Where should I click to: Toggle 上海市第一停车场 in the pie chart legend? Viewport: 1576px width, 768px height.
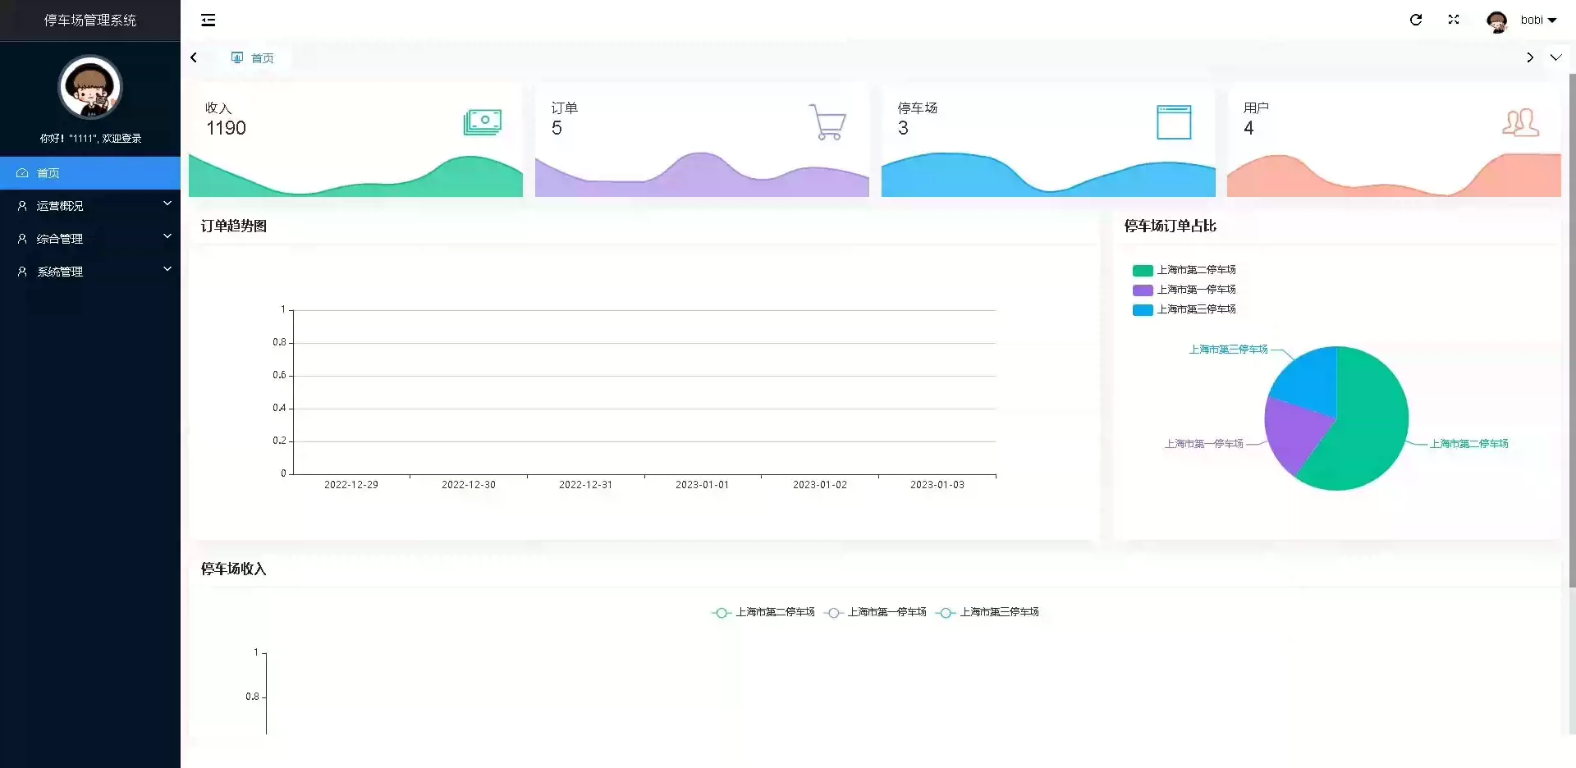(x=1184, y=290)
